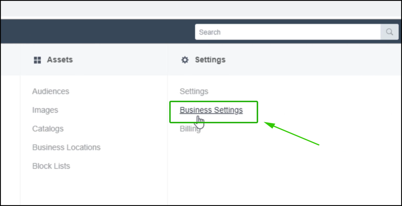Viewport: 402px width, 206px height.
Task: Click the hand pointer cursor icon
Action: (x=200, y=122)
